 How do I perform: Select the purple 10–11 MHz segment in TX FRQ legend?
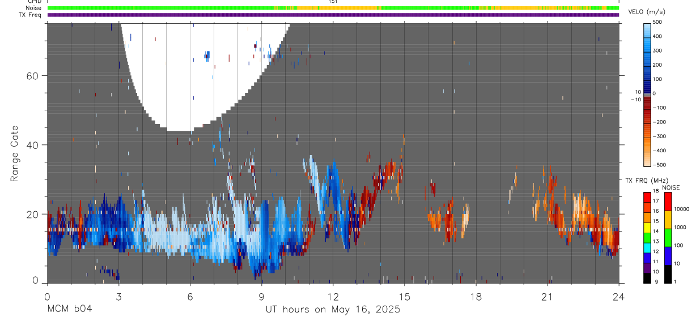pyautogui.click(x=648, y=268)
